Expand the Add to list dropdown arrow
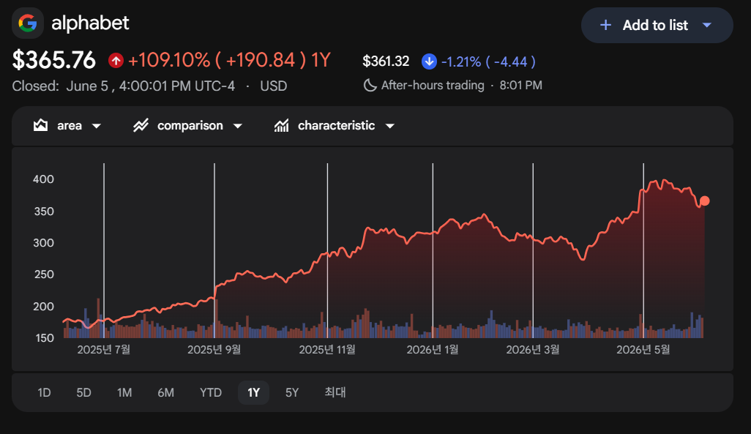Viewport: 751px width, 434px height. click(707, 25)
